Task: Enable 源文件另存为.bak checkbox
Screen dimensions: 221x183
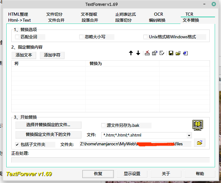Action: coord(103,125)
